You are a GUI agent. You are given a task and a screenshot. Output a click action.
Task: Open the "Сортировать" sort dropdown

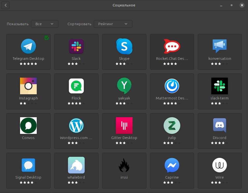[113, 24]
